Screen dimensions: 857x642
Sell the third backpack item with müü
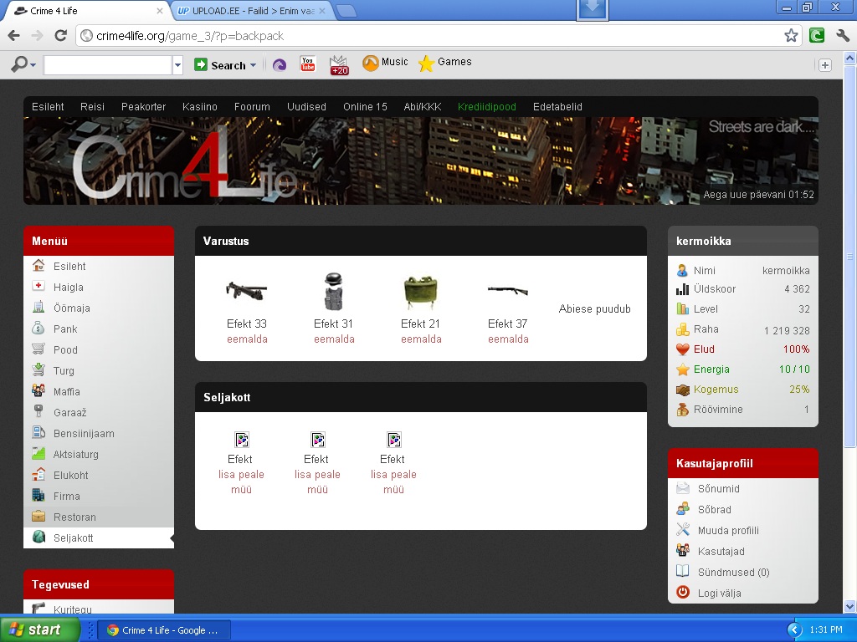[x=393, y=490]
